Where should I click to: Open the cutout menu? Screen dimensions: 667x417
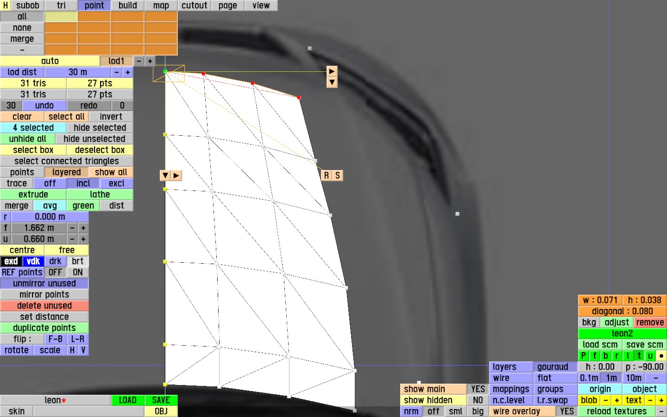pyautogui.click(x=195, y=6)
